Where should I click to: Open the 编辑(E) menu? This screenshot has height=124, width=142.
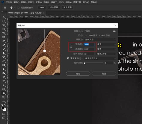coord(16,2)
